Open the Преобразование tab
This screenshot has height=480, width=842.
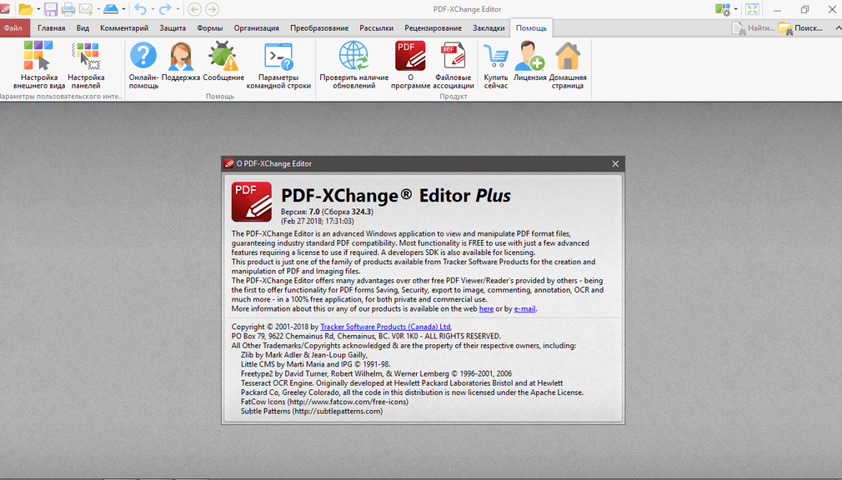(319, 28)
